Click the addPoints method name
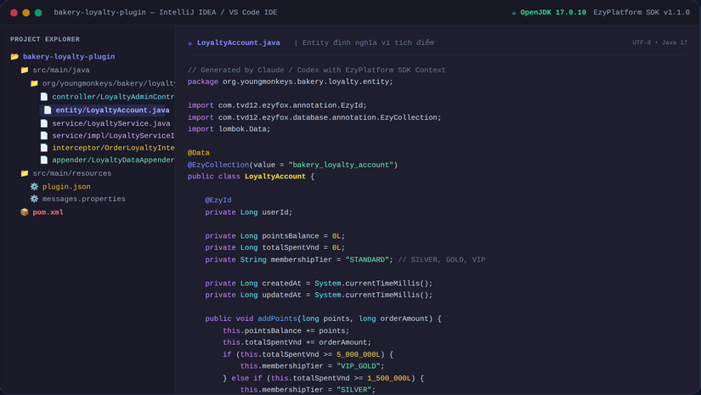Screen dimensions: 701x395 coord(277,319)
